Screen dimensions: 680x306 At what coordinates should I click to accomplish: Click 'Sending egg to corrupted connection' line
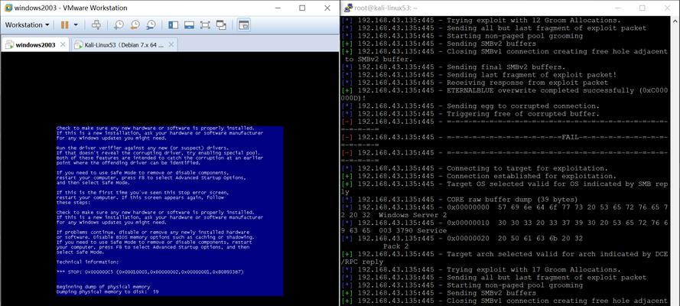point(470,106)
